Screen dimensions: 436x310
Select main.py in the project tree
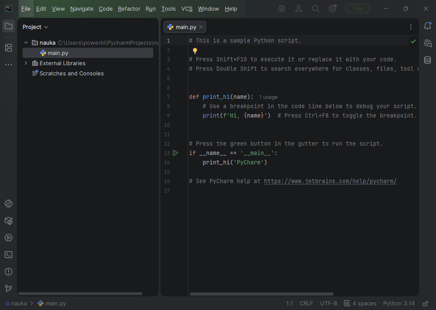click(88, 53)
